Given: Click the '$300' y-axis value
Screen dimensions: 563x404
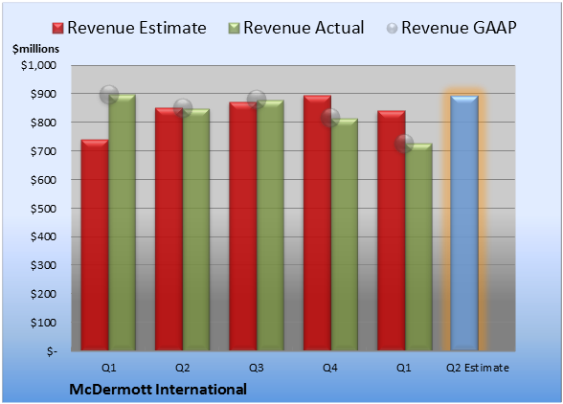Looking at the screenshot, I should pyautogui.click(x=43, y=265).
